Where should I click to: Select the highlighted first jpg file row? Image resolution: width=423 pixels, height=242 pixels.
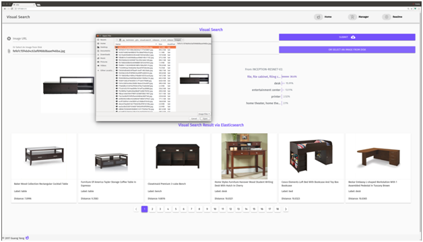(145, 47)
